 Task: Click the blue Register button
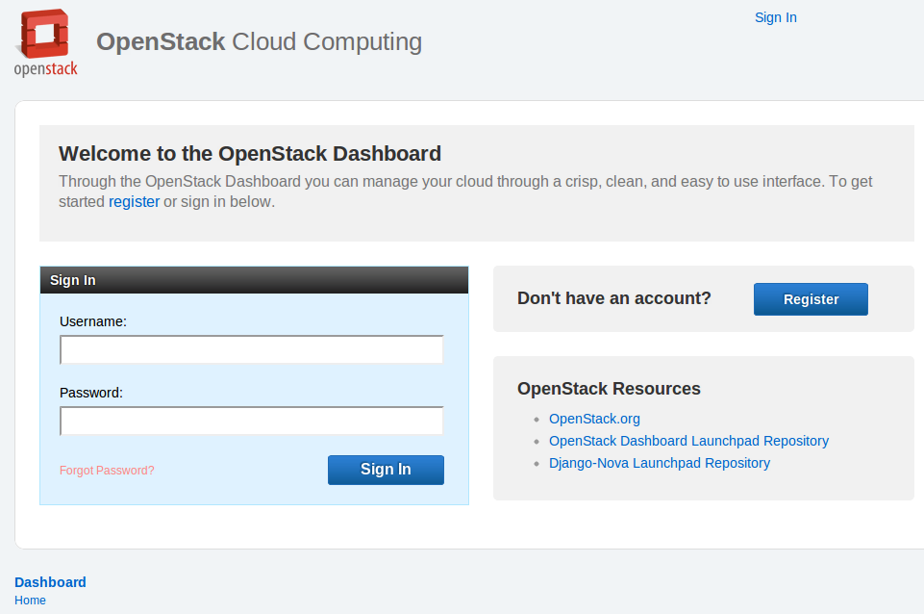pyautogui.click(x=811, y=299)
